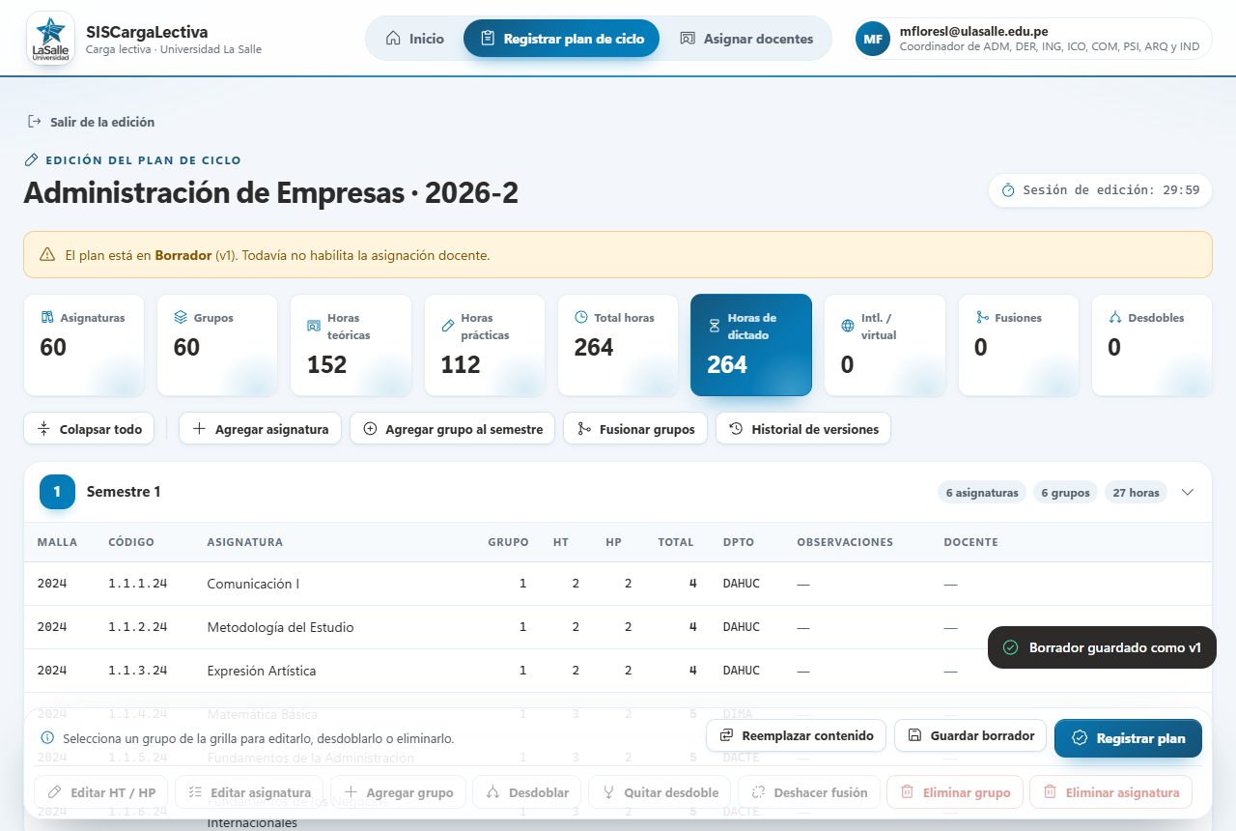The height and width of the screenshot is (831, 1236).
Task: Click Salir de la edición link
Action: (x=92, y=122)
